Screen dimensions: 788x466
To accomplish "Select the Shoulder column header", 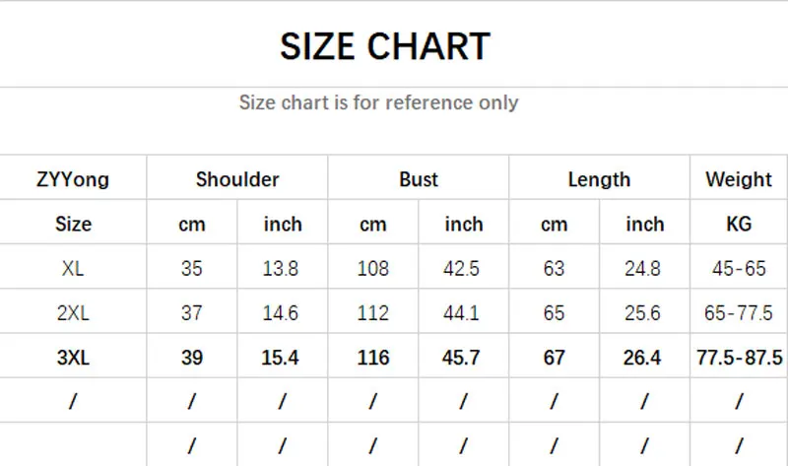I will pos(237,179).
